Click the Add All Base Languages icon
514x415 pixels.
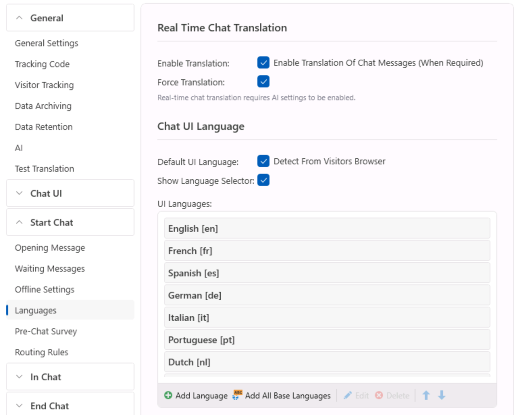coord(237,395)
